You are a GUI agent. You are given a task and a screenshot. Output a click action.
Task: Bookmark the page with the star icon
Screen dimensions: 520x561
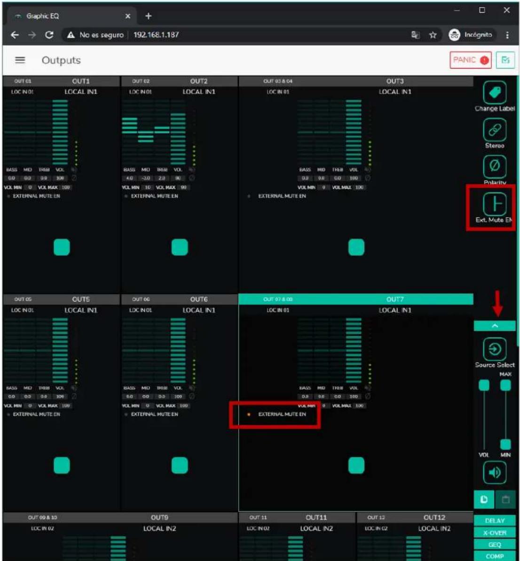click(433, 35)
